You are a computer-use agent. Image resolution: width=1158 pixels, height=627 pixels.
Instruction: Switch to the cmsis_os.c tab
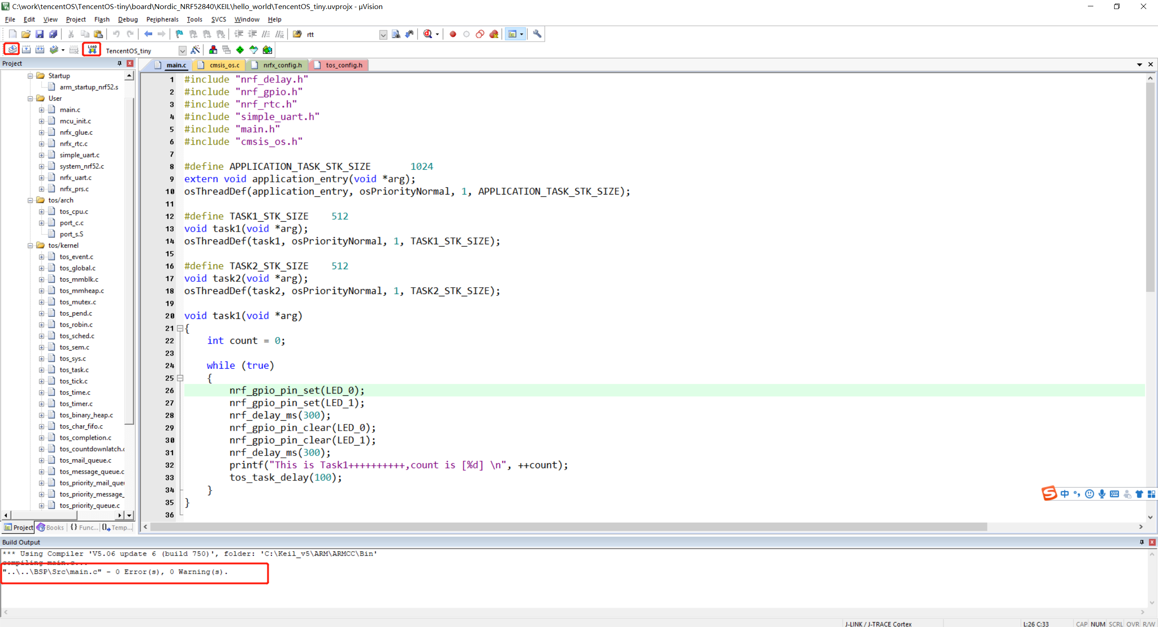pyautogui.click(x=220, y=65)
